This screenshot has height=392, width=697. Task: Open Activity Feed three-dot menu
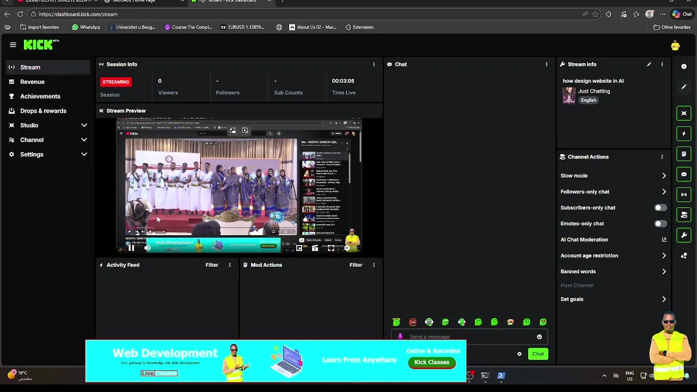click(x=230, y=265)
